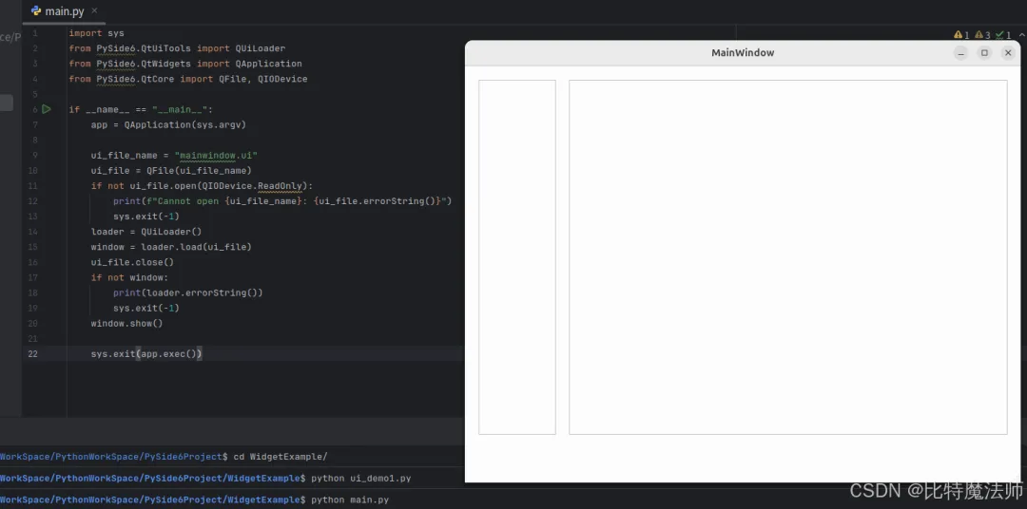Click the 'window = loader.load(ui_file)' line
The width and height of the screenshot is (1027, 509).
(171, 247)
